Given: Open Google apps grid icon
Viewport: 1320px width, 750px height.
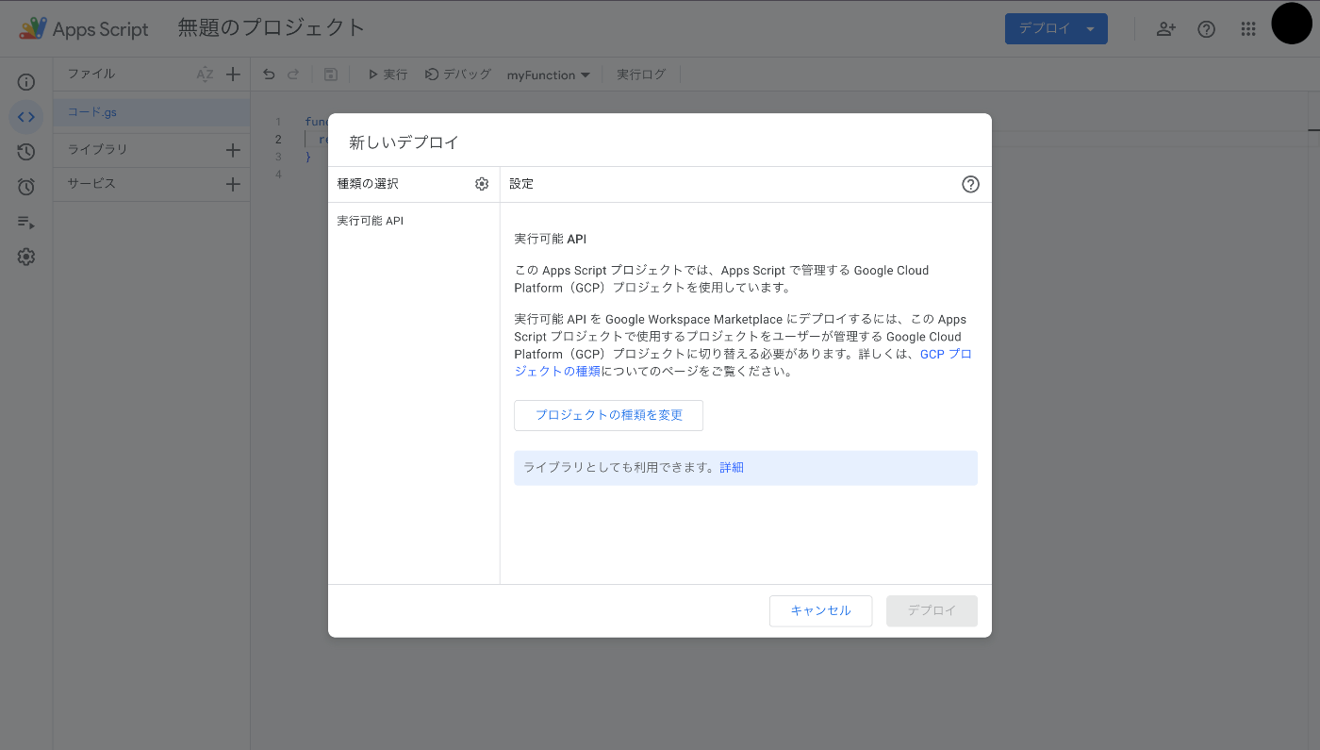Looking at the screenshot, I should pyautogui.click(x=1248, y=29).
